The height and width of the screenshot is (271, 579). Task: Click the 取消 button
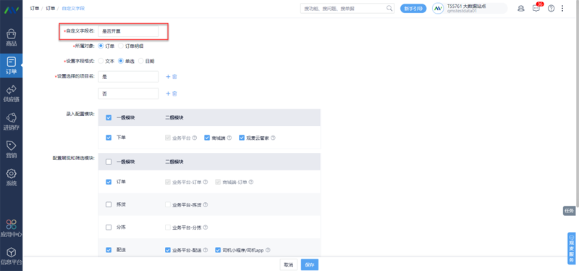coord(288,264)
